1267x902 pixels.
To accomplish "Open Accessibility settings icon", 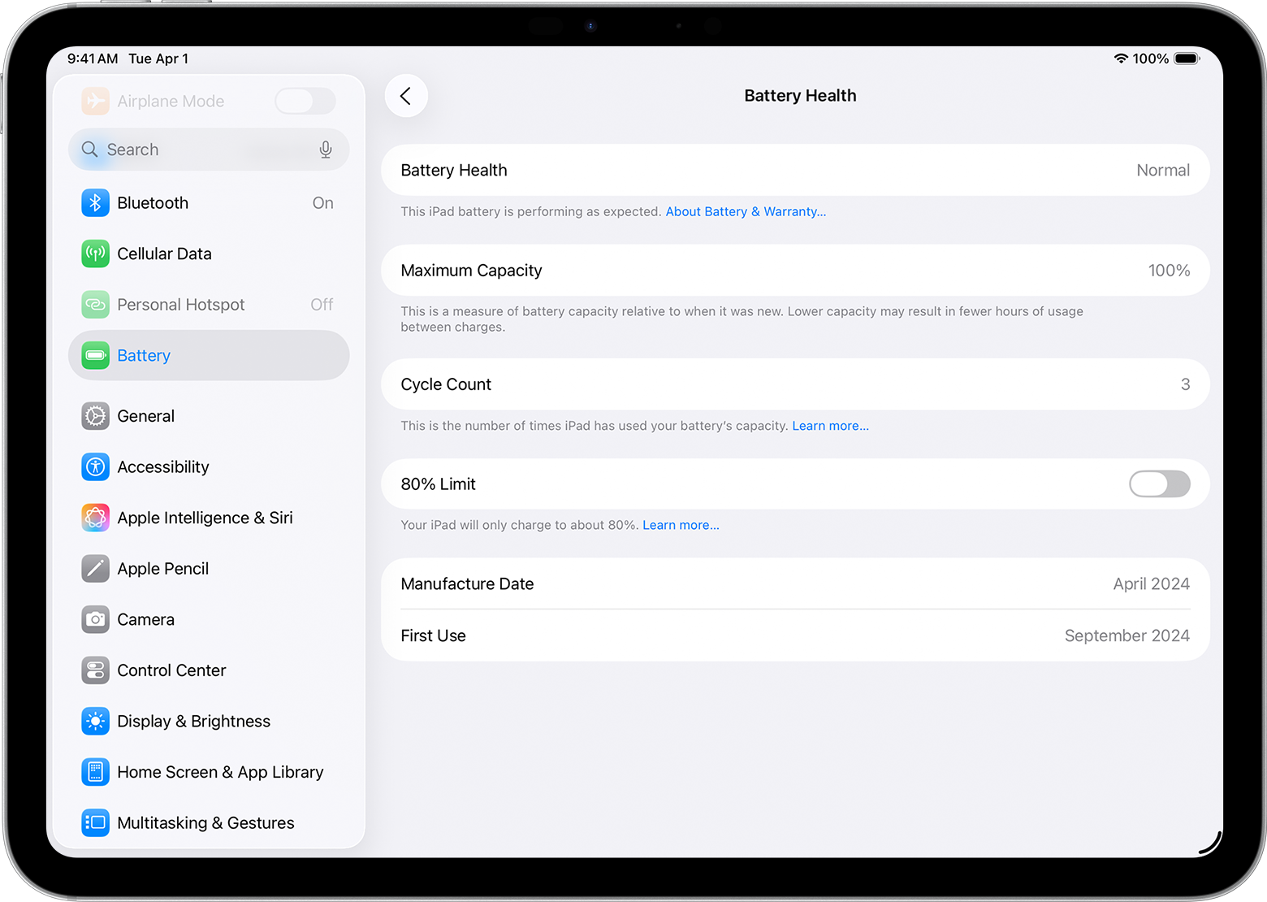I will [x=95, y=466].
